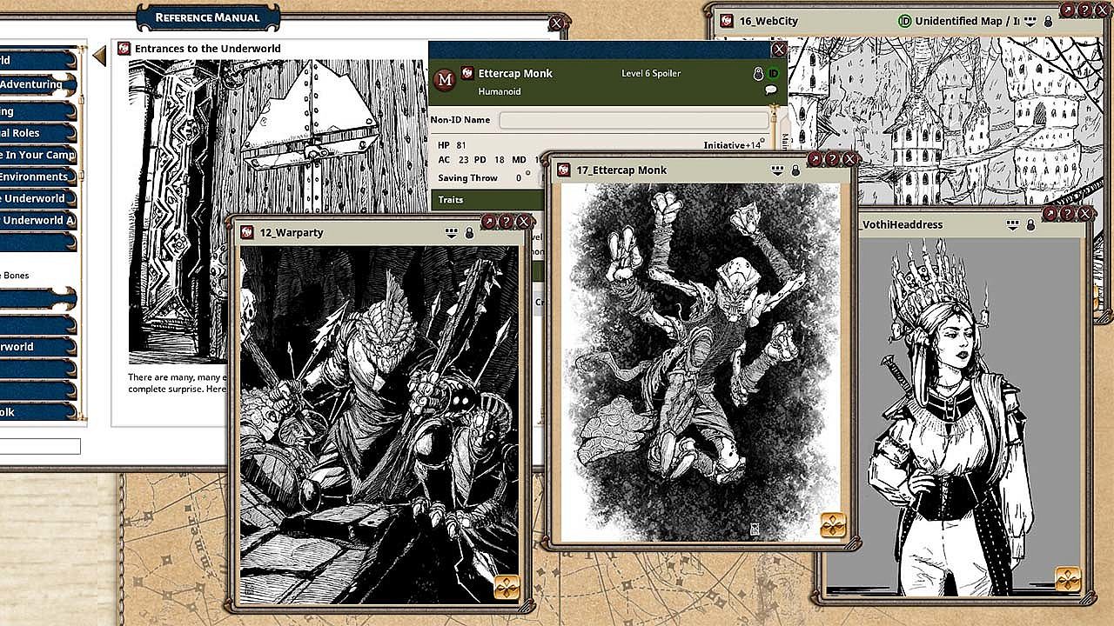Close the 12_Warparty window
The height and width of the screenshot is (626, 1114).
523,222
